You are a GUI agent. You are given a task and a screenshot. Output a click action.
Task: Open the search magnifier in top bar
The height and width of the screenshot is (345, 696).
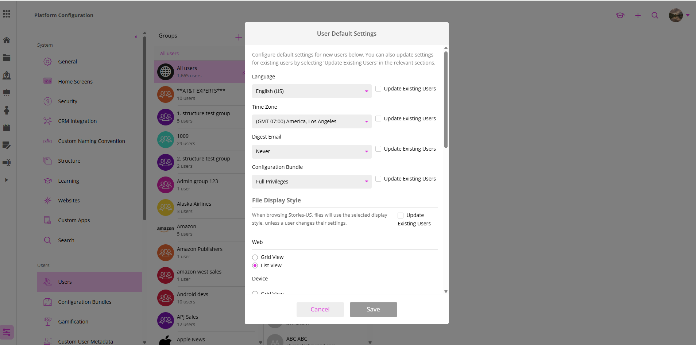(655, 15)
